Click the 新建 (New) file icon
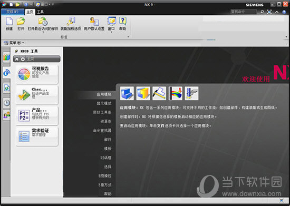Image resolution: width=290 pixels, height=206 pixels. pyautogui.click(x=9, y=21)
